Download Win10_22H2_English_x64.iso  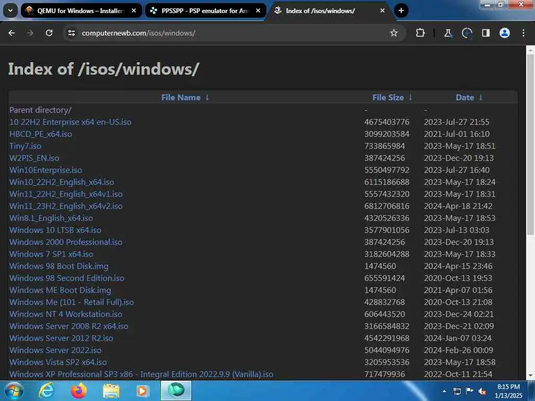tap(62, 182)
